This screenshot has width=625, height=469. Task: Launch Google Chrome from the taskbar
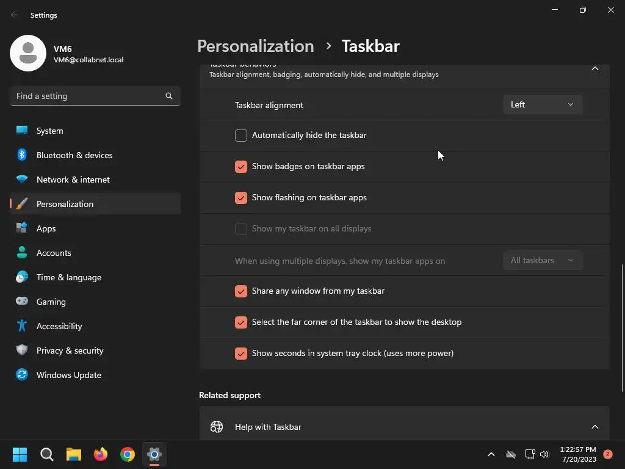tap(128, 454)
